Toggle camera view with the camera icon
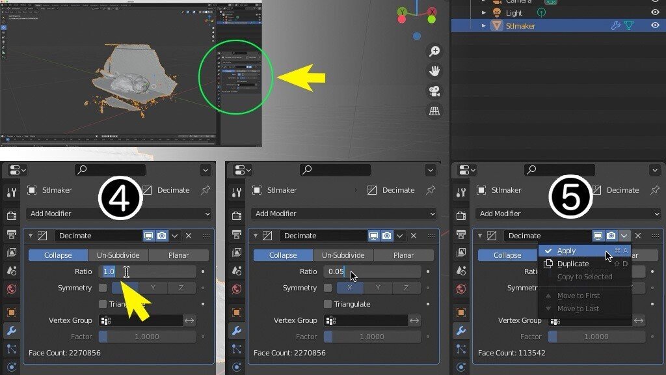The height and width of the screenshot is (375, 666). [434, 91]
